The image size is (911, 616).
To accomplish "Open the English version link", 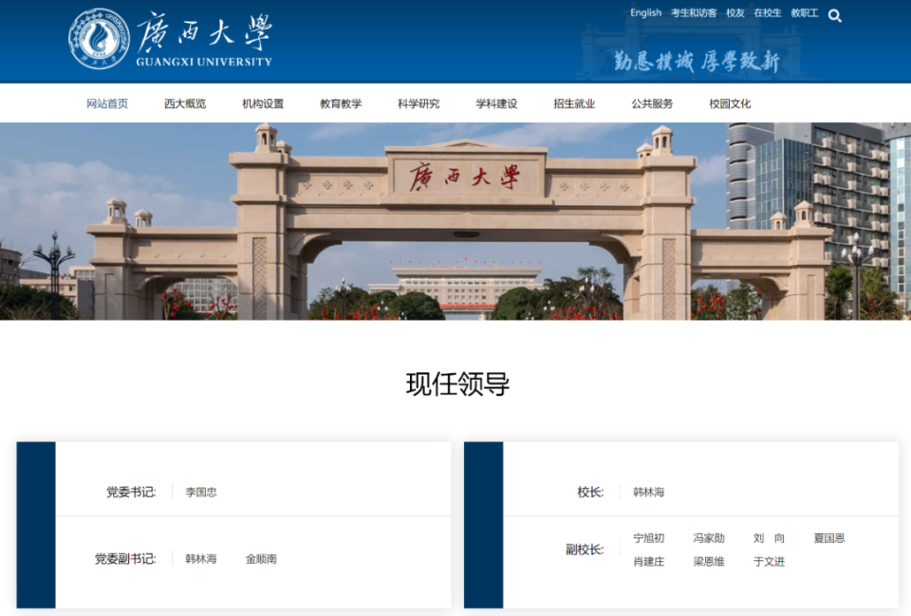I will point(645,12).
